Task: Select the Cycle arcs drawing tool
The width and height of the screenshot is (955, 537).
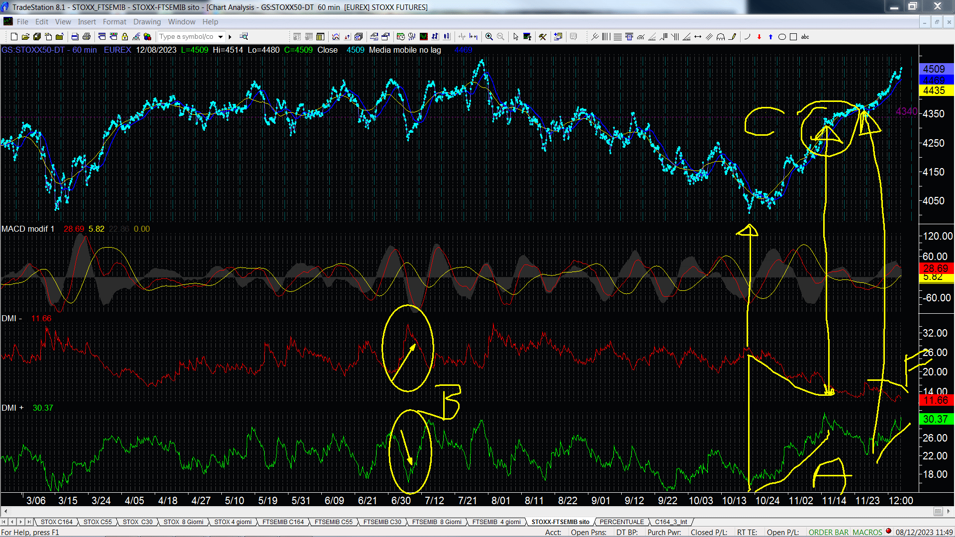Action: (x=721, y=37)
